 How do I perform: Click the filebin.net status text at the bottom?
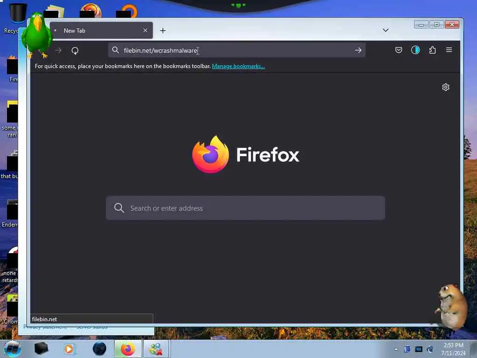click(x=44, y=319)
